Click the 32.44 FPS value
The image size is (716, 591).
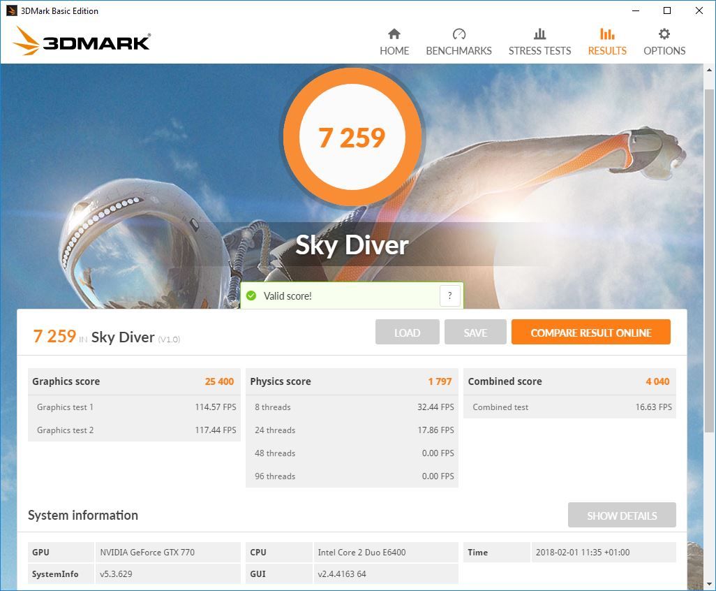tap(435, 407)
